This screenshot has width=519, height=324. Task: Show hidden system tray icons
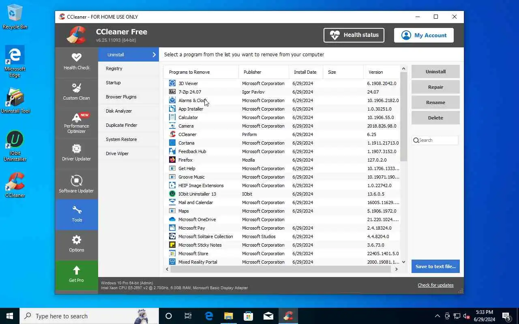(437, 316)
